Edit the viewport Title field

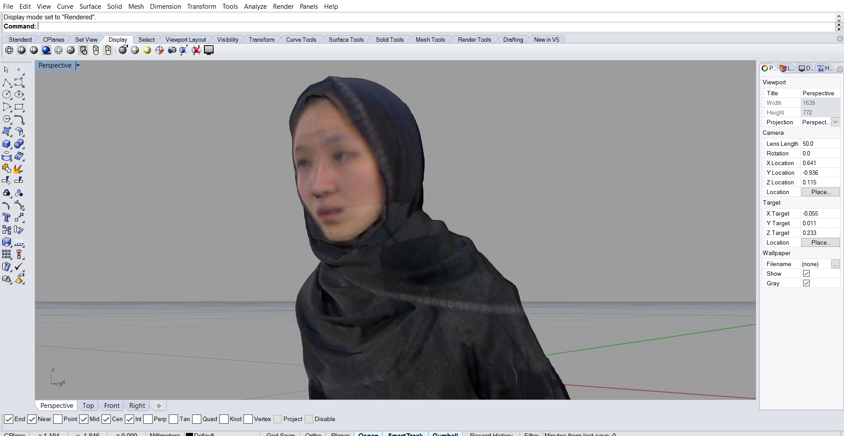pyautogui.click(x=820, y=93)
